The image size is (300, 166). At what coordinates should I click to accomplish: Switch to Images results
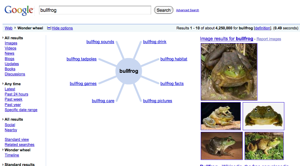click(x=11, y=43)
